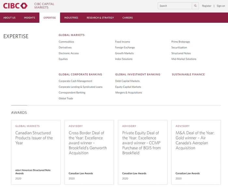Go to Mergers & Acquisitions
This screenshot has width=228, height=188.
point(129,93)
